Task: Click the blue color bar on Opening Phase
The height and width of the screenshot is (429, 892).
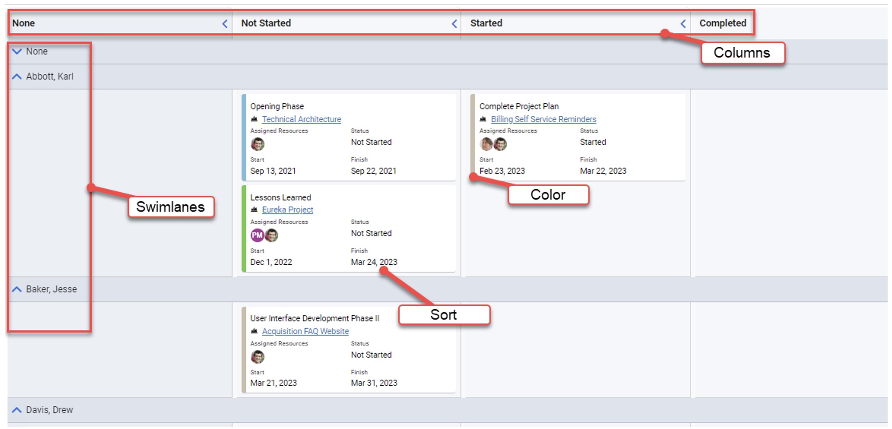Action: 244,137
